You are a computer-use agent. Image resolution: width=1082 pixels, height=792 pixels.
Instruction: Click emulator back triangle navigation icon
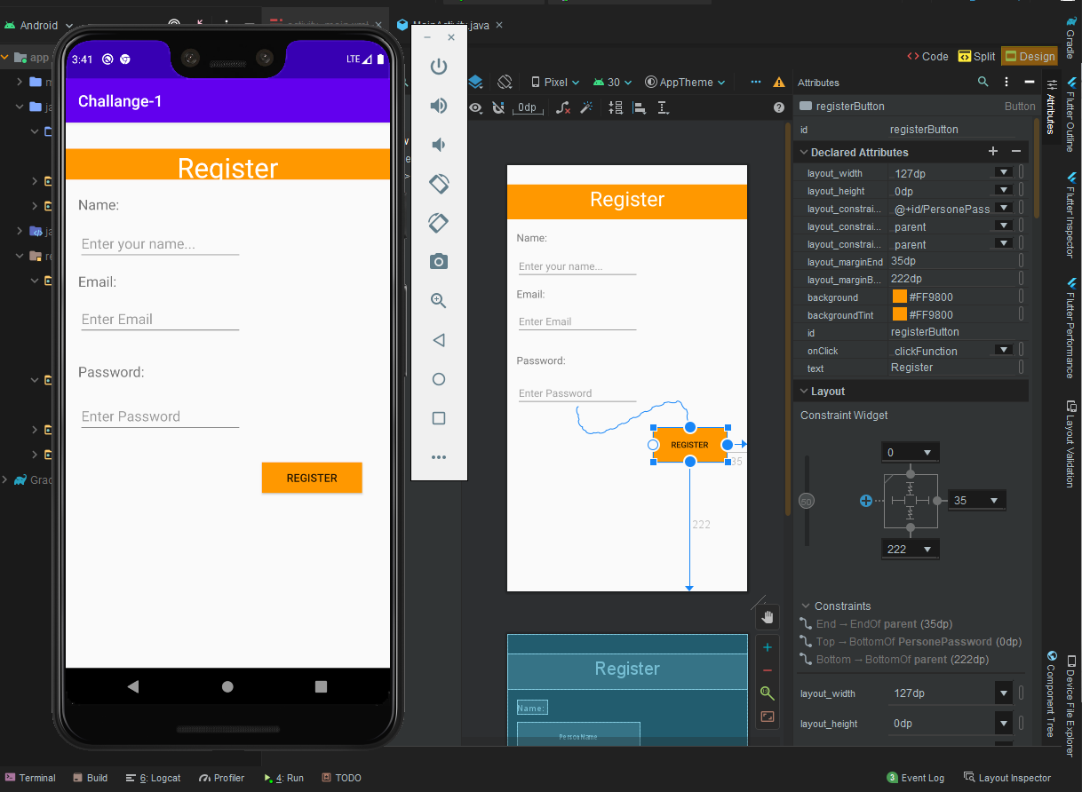pyautogui.click(x=439, y=340)
